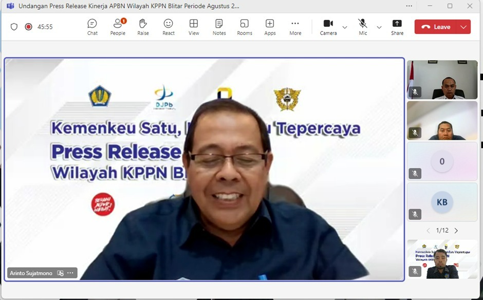
Task: Open meeting Notes
Action: click(219, 27)
